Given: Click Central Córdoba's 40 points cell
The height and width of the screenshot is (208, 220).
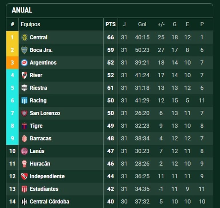Looking at the screenshot, I should 111,201.
